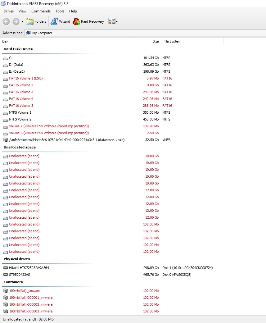Toggle the Folders pane button

click(x=36, y=21)
